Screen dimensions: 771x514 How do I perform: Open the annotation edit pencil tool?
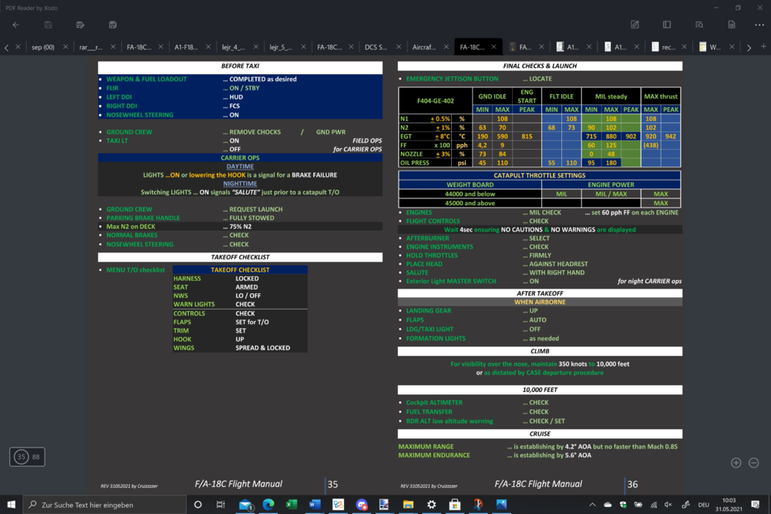pyautogui.click(x=635, y=25)
